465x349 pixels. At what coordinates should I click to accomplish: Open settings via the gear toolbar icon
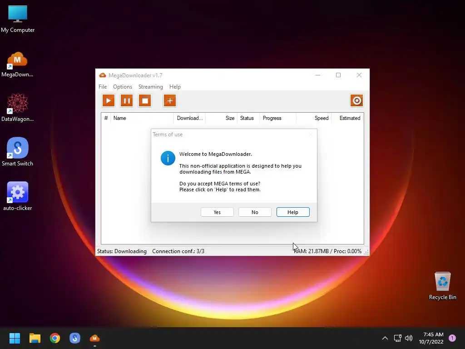coord(356,100)
